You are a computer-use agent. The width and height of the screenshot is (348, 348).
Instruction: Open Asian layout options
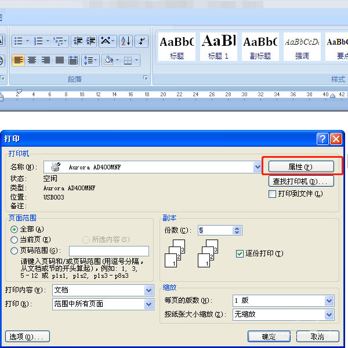click(x=108, y=41)
